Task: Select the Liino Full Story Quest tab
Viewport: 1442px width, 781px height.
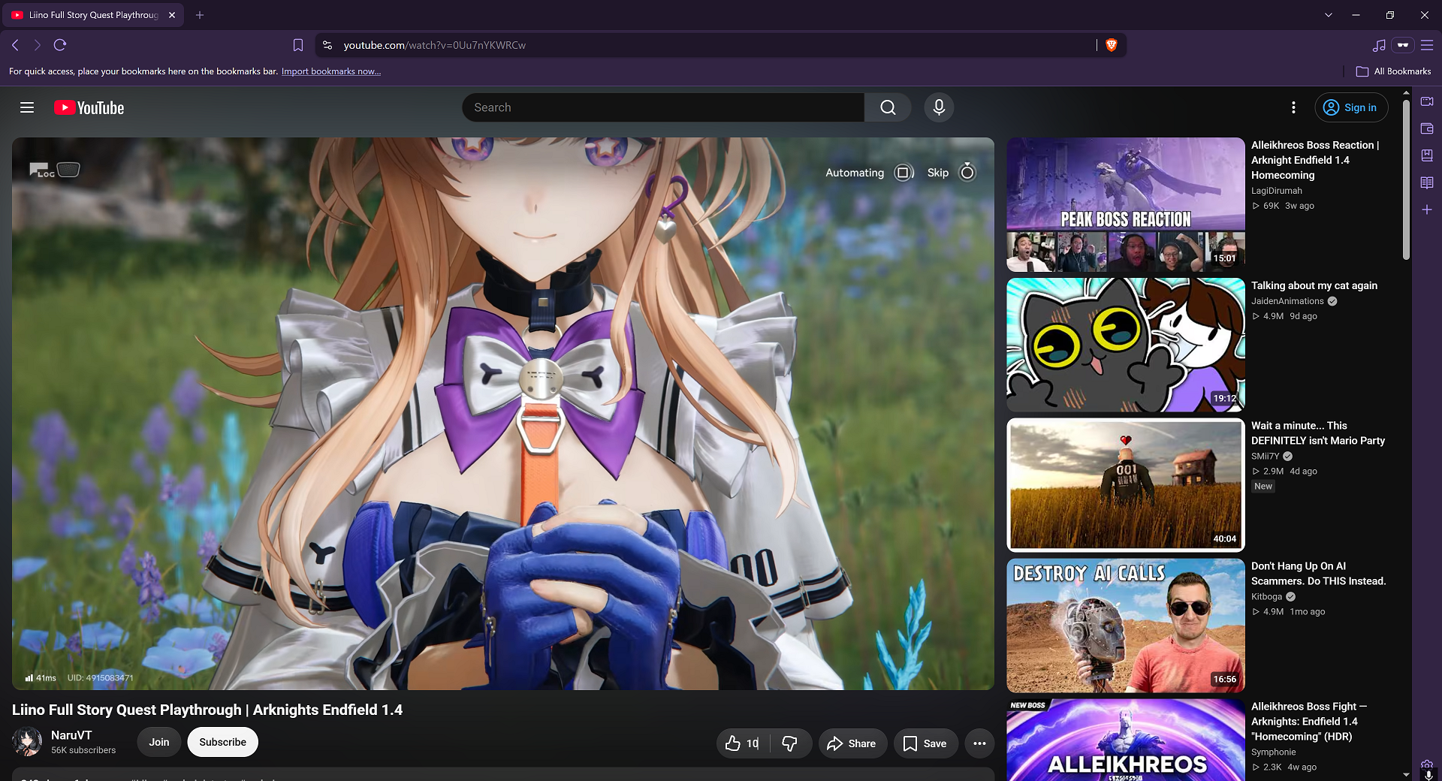Action: click(x=94, y=15)
